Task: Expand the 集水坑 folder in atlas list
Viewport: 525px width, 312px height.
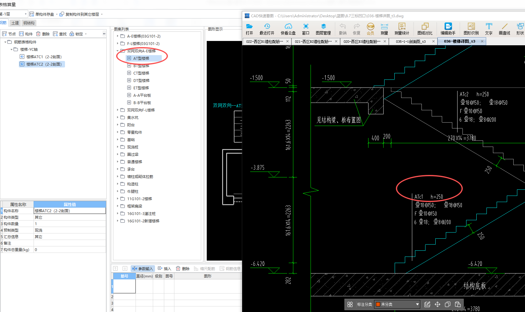Action: pos(118,117)
